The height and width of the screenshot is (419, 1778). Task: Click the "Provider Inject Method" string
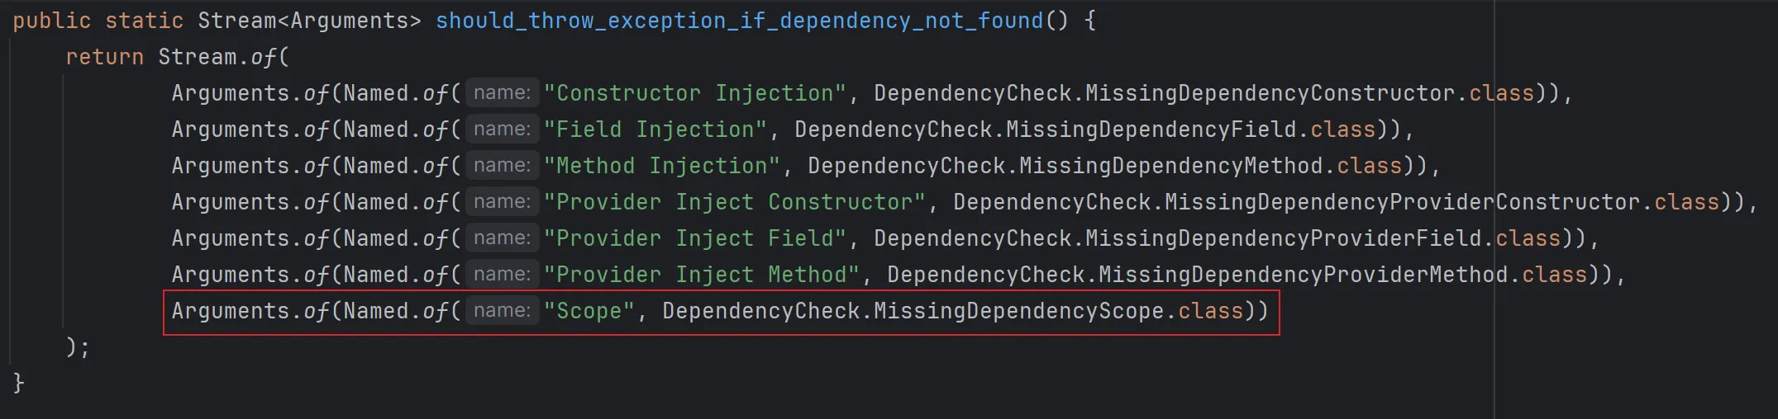(701, 275)
